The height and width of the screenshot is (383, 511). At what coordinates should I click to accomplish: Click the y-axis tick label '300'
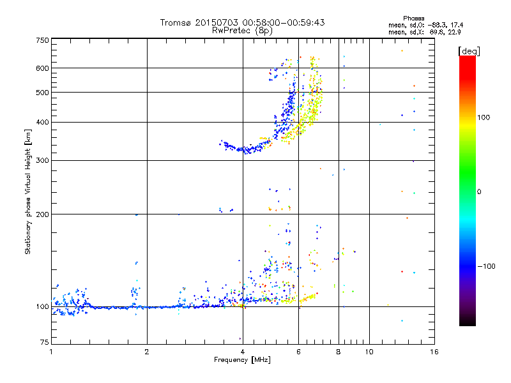[x=42, y=161]
